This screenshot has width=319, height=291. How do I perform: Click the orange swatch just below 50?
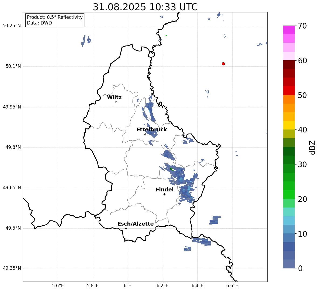coord(289,99)
